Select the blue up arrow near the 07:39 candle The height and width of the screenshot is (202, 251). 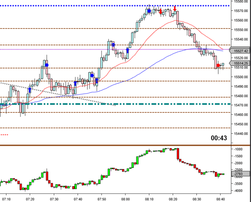pyautogui.click(x=75, y=84)
